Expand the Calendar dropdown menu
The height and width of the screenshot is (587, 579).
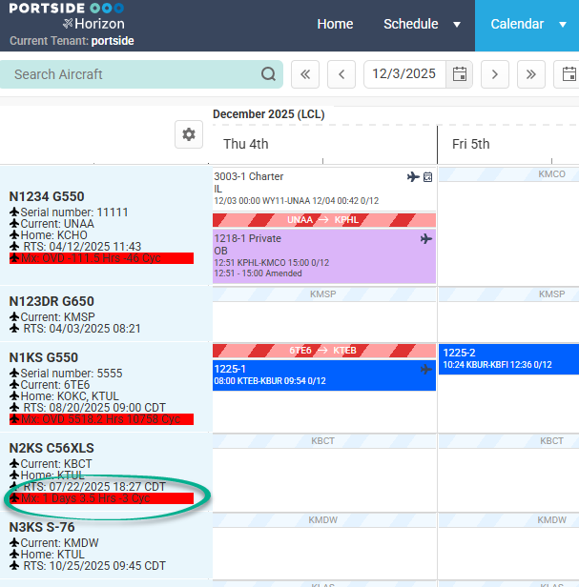[562, 25]
